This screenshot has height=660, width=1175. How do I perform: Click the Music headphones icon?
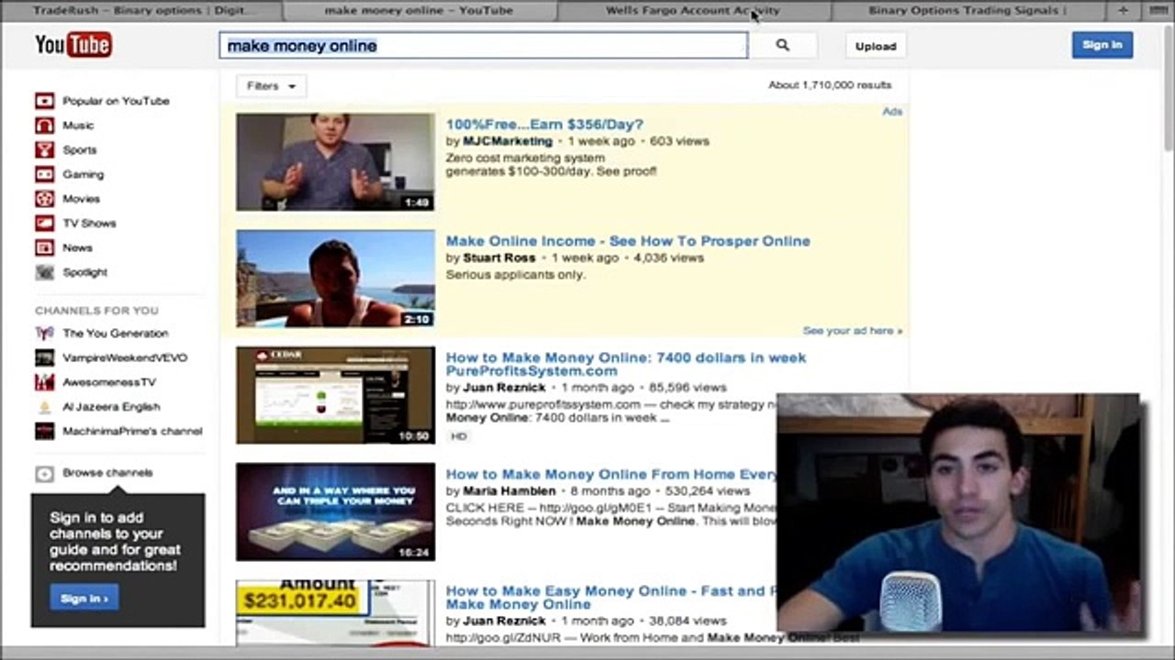tap(44, 126)
